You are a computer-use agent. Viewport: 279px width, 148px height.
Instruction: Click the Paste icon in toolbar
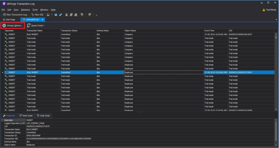click(x=76, y=15)
